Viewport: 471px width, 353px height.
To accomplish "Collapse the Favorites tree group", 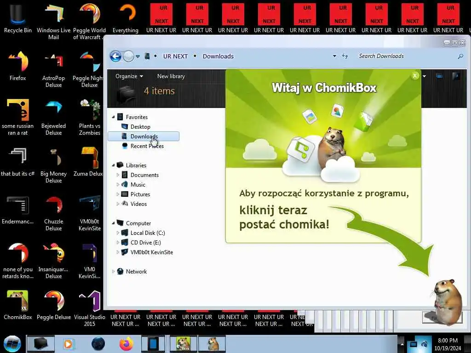I will point(113,117).
